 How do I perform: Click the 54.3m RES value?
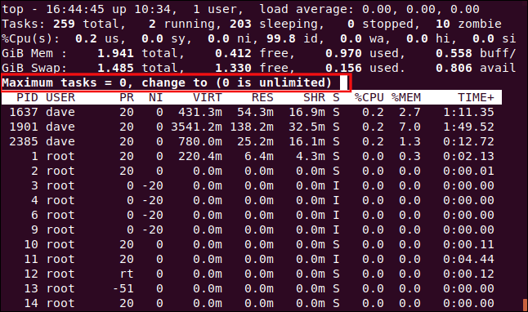[x=255, y=112]
